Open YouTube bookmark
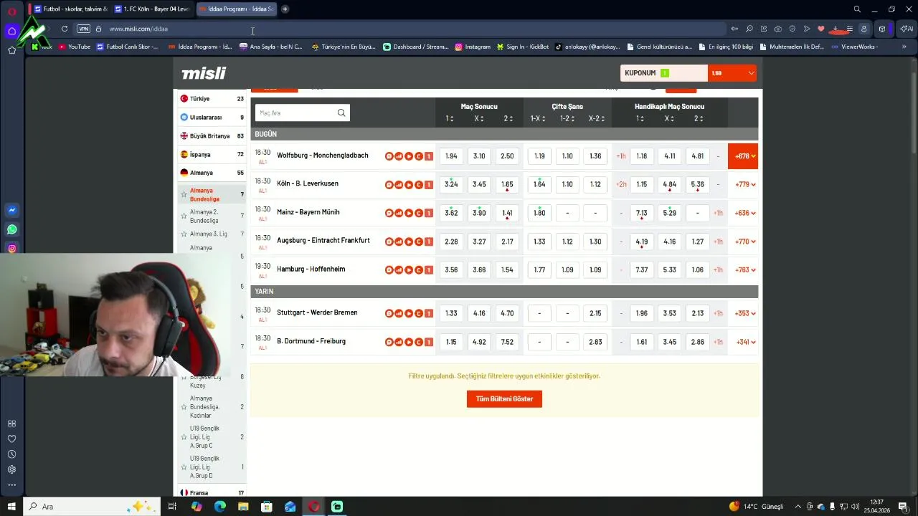Image resolution: width=918 pixels, height=516 pixels. [x=75, y=47]
